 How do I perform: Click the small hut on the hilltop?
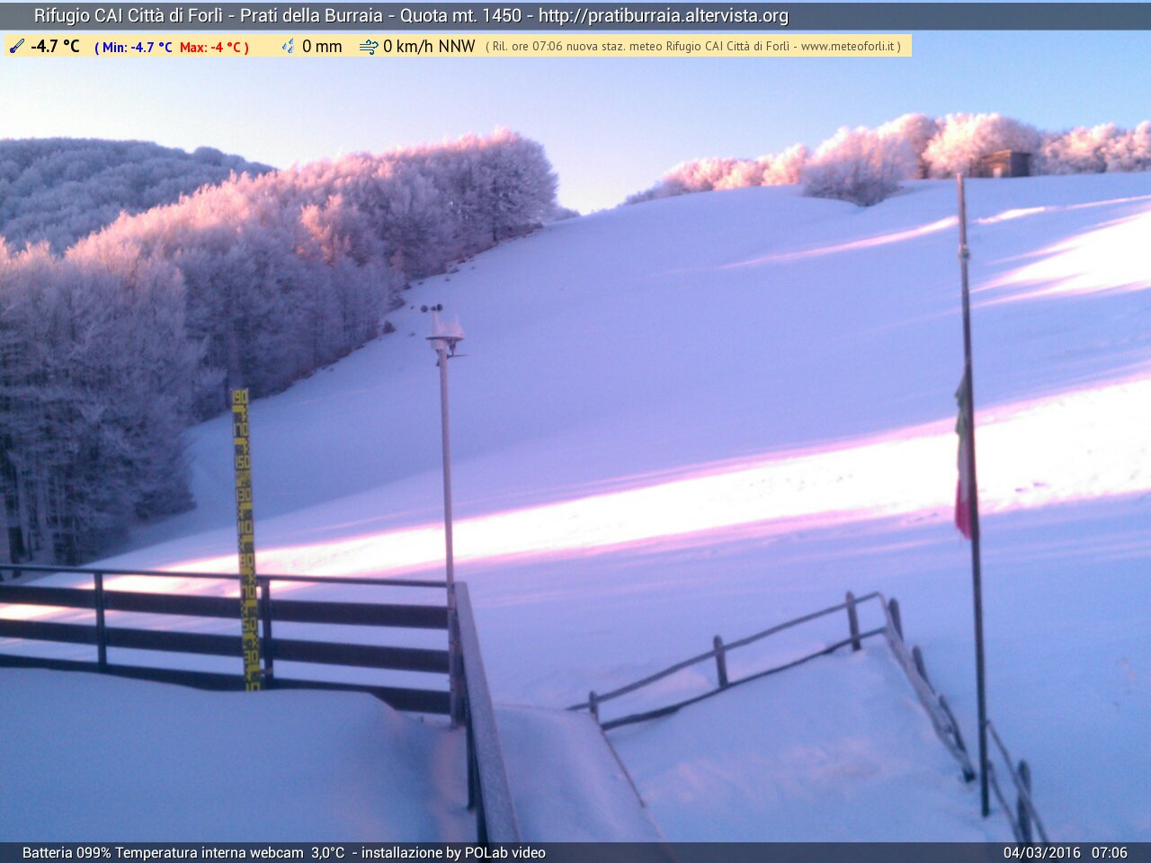[x=1006, y=164]
